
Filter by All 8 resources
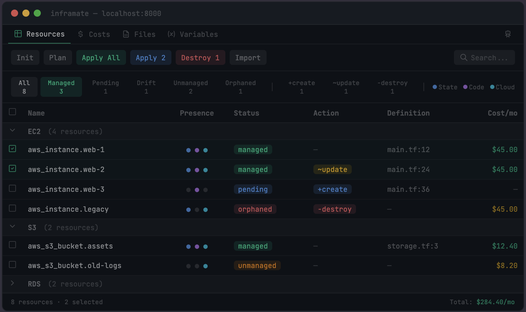click(24, 87)
